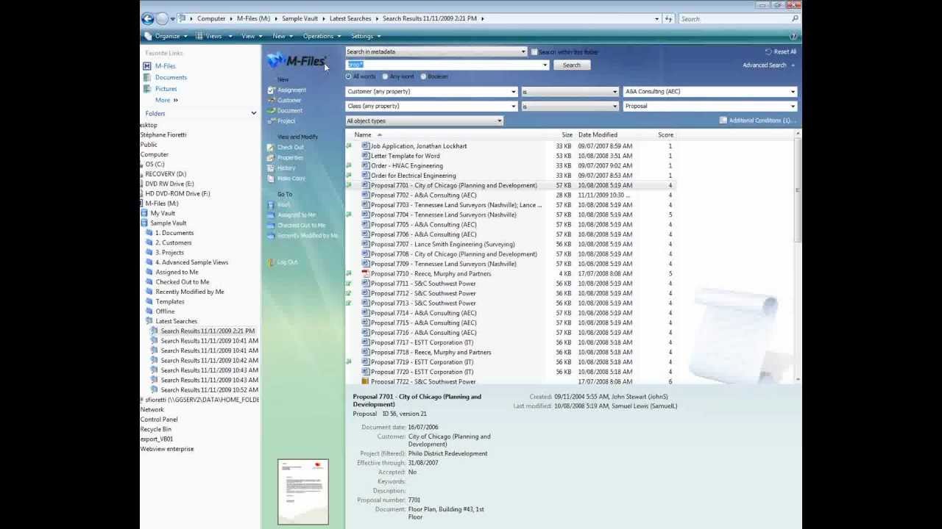Sort by the Name column header
Image resolution: width=942 pixels, height=529 pixels.
363,134
